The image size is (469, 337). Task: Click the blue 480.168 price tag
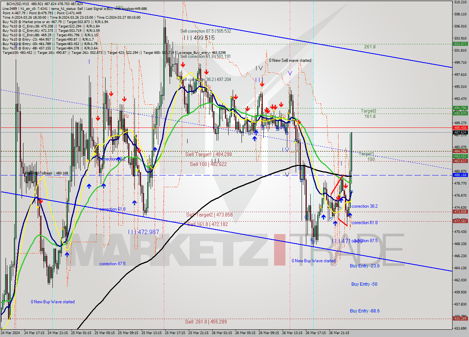click(460, 175)
